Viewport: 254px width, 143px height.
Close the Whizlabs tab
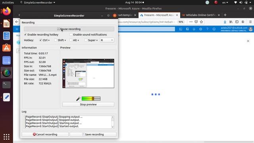[219, 15]
